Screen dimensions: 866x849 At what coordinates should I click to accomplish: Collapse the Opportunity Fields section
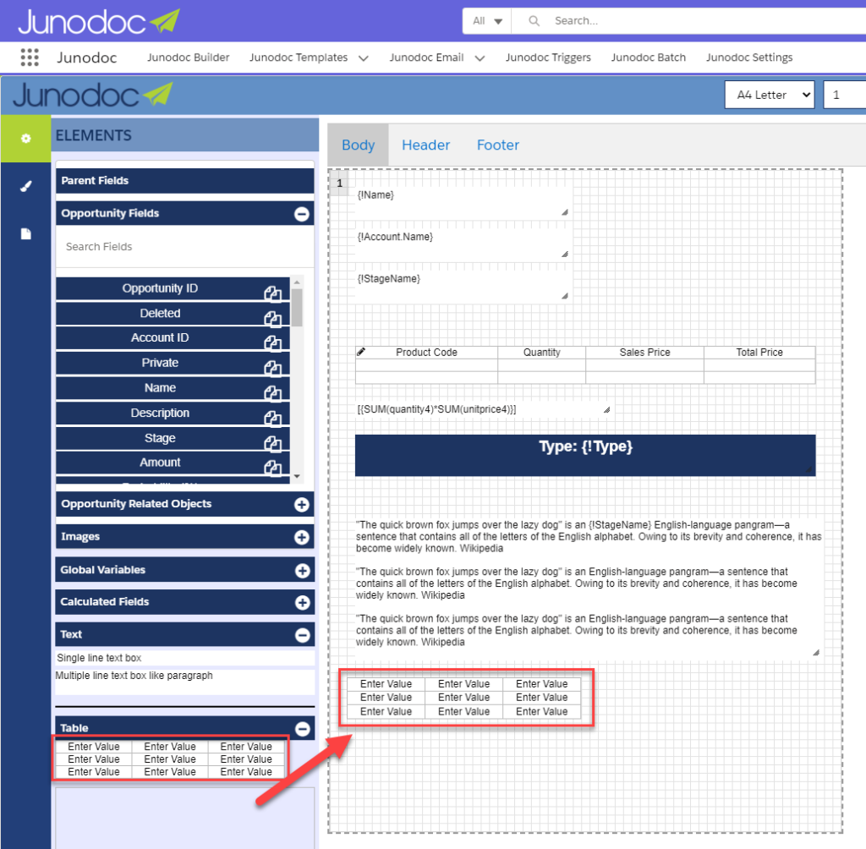coord(302,214)
